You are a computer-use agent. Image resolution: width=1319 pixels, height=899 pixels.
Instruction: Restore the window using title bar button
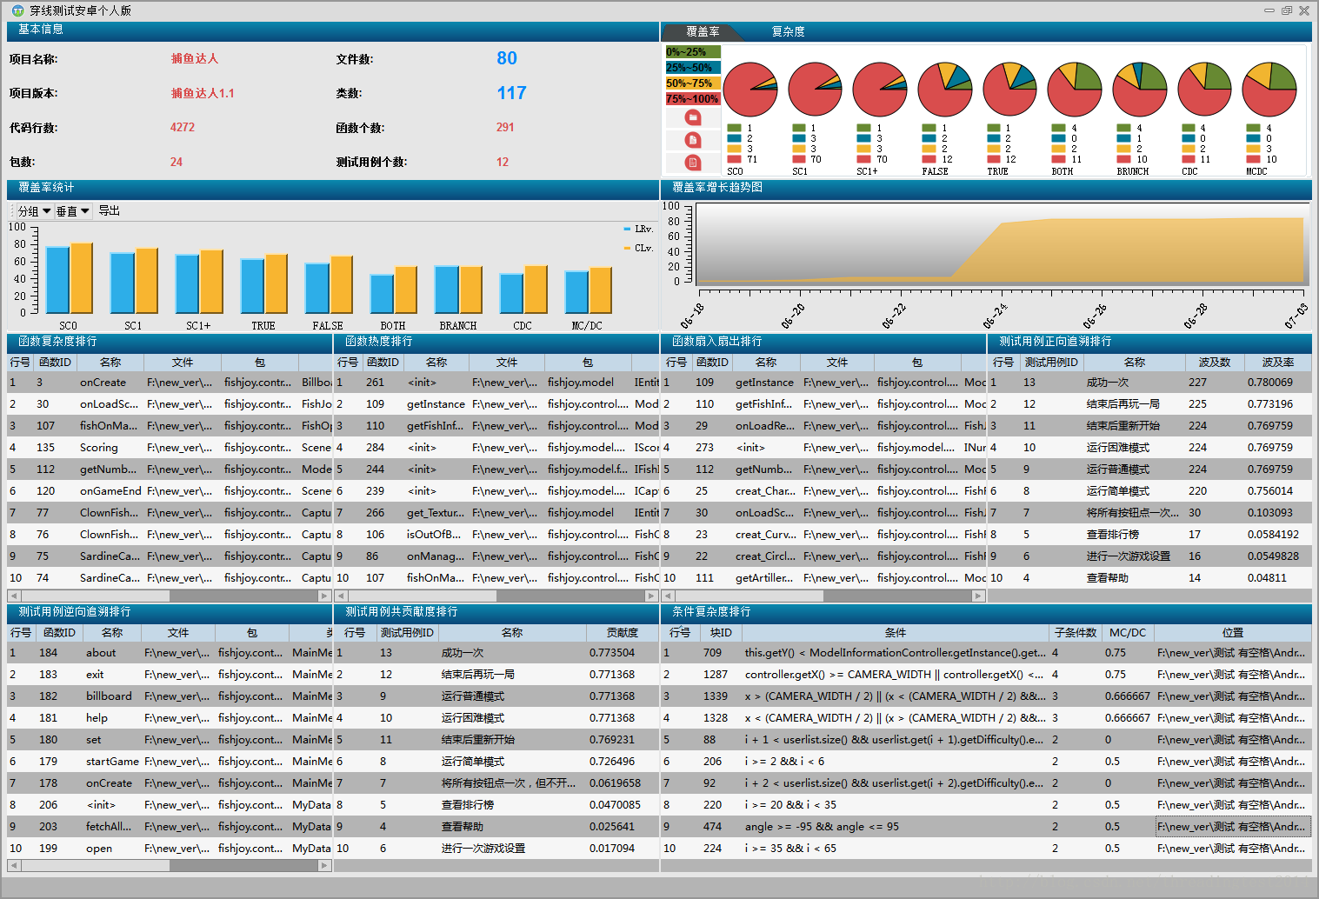pyautogui.click(x=1287, y=10)
